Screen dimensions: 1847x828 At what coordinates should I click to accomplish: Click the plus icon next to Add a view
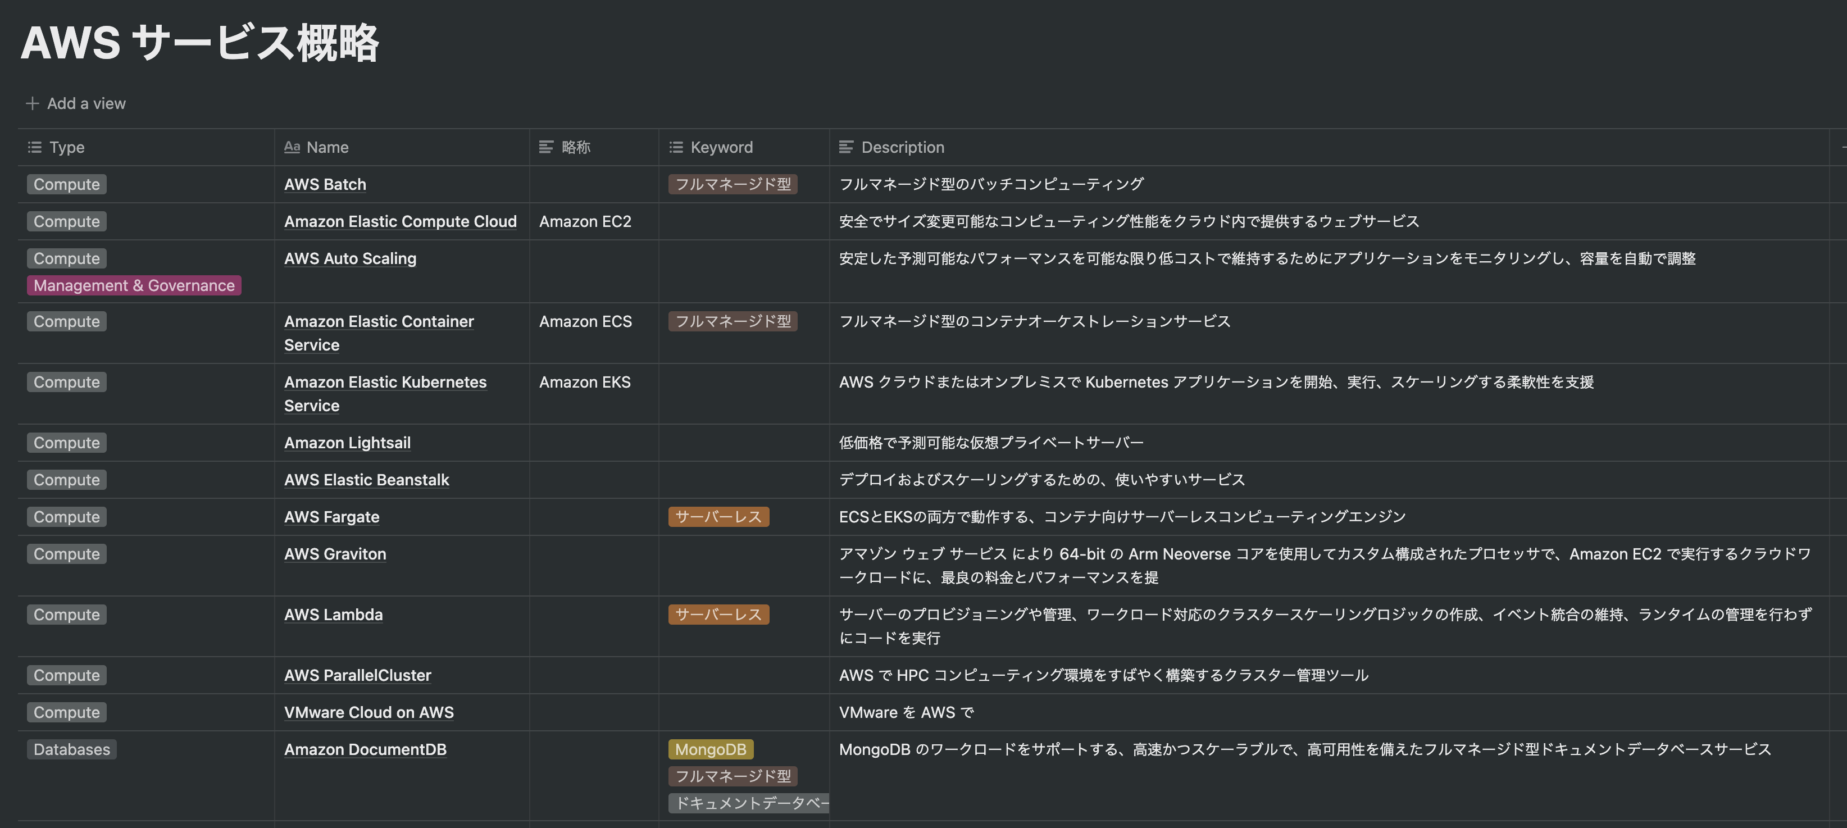click(x=33, y=102)
